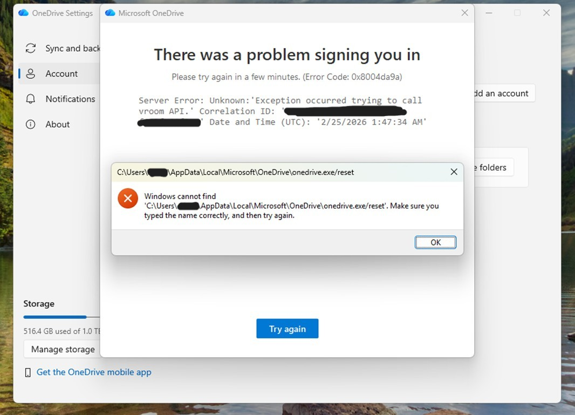Close the Microsoft OneDrive sign-in window
Viewport: 575px width, 415px height.
click(x=464, y=13)
